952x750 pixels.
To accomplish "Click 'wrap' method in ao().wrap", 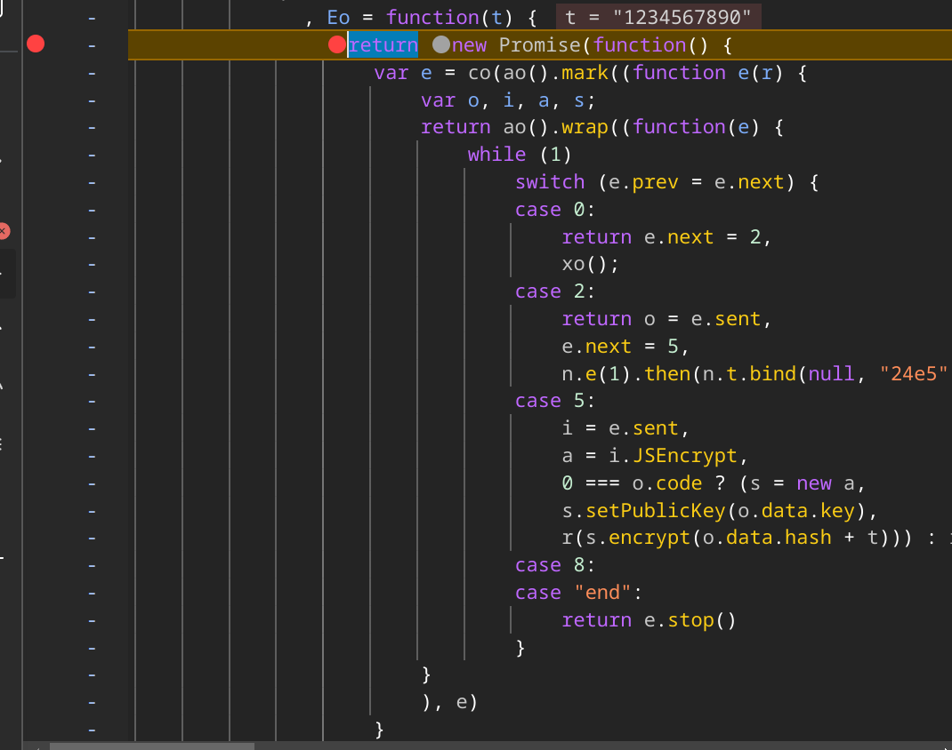I will pyautogui.click(x=585, y=127).
